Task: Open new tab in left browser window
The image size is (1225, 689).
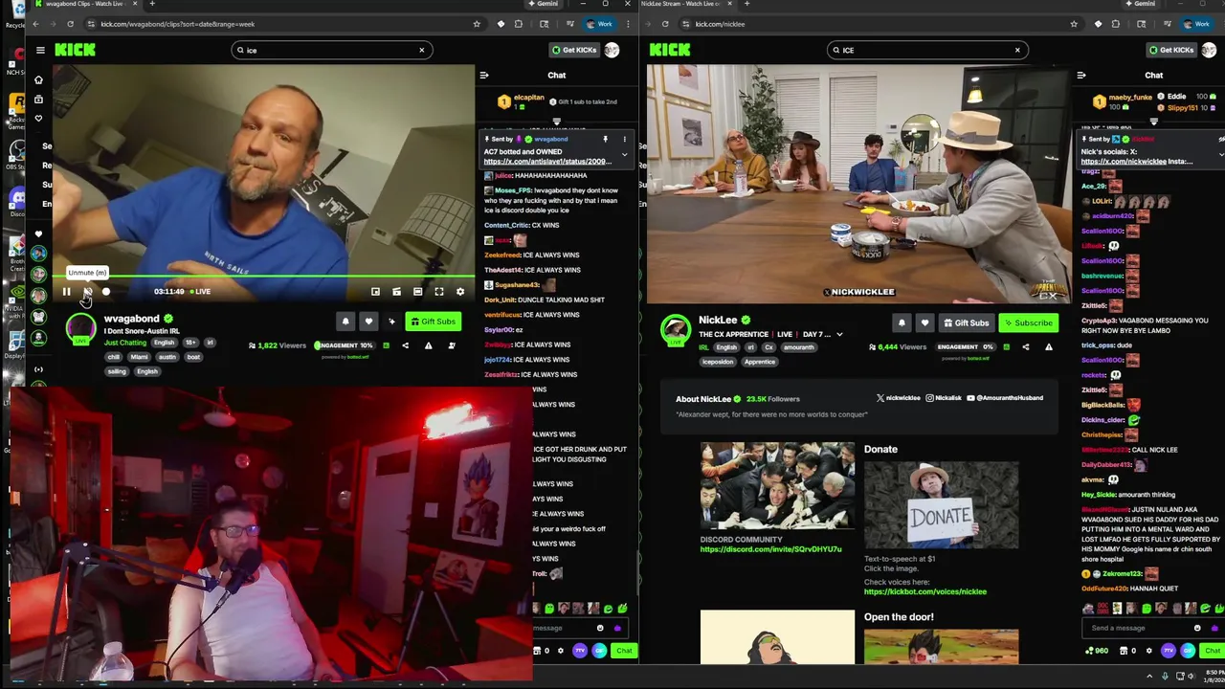Action: tap(151, 4)
